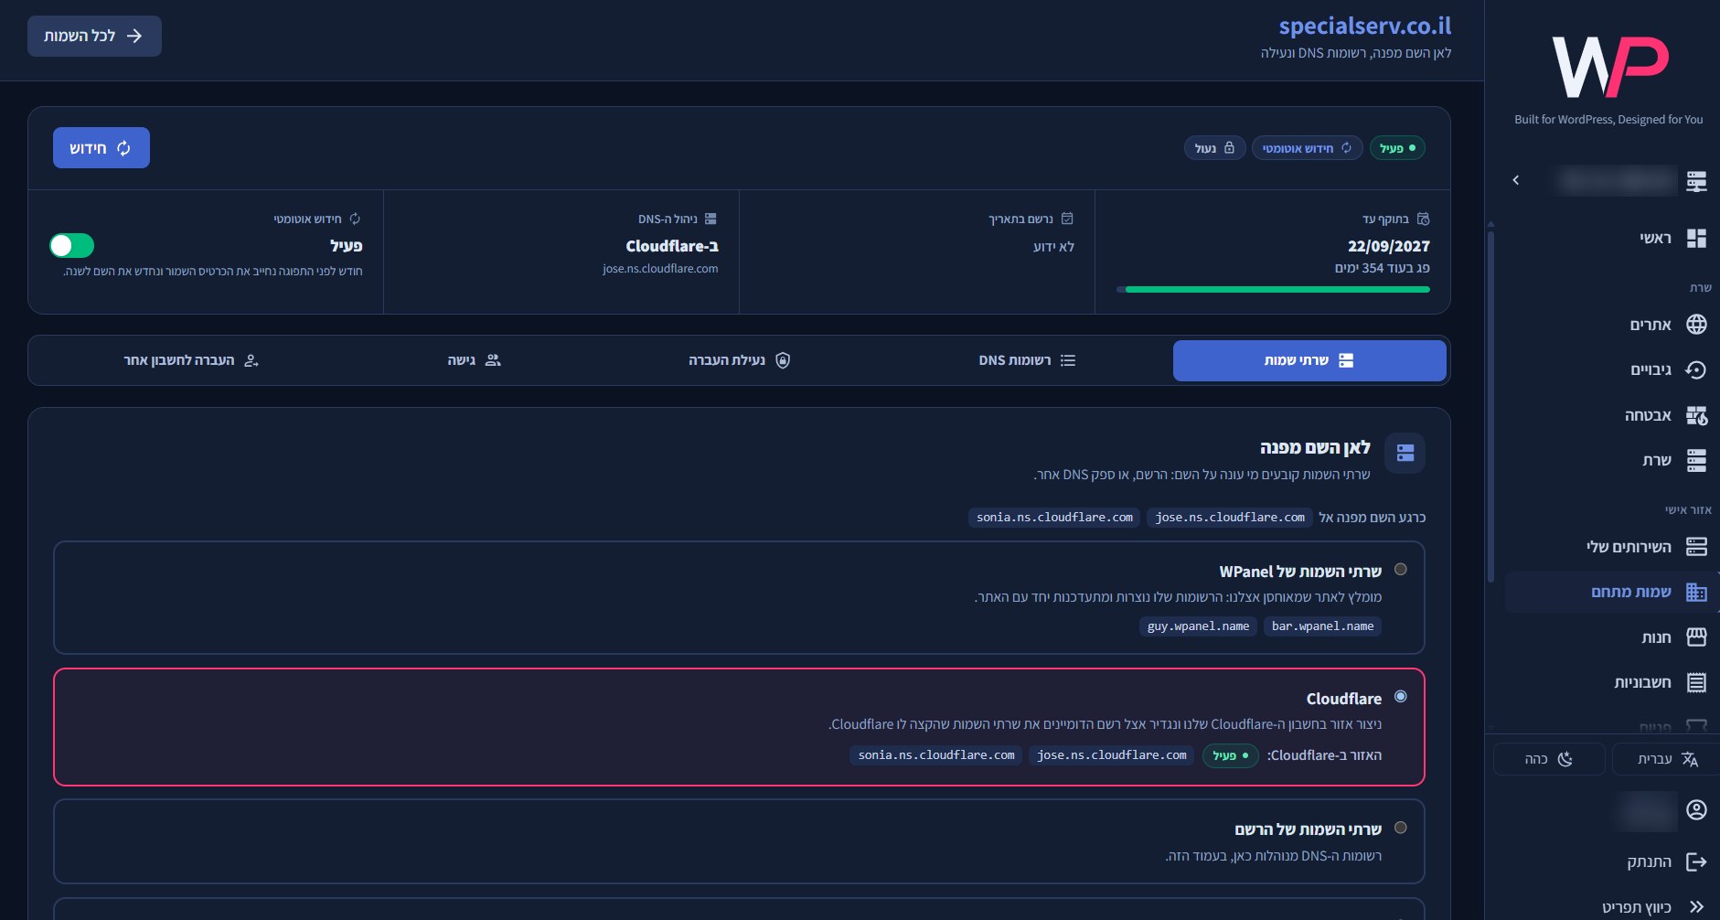Click the refresh icon next to חידוש אוטומטי label

click(x=355, y=219)
